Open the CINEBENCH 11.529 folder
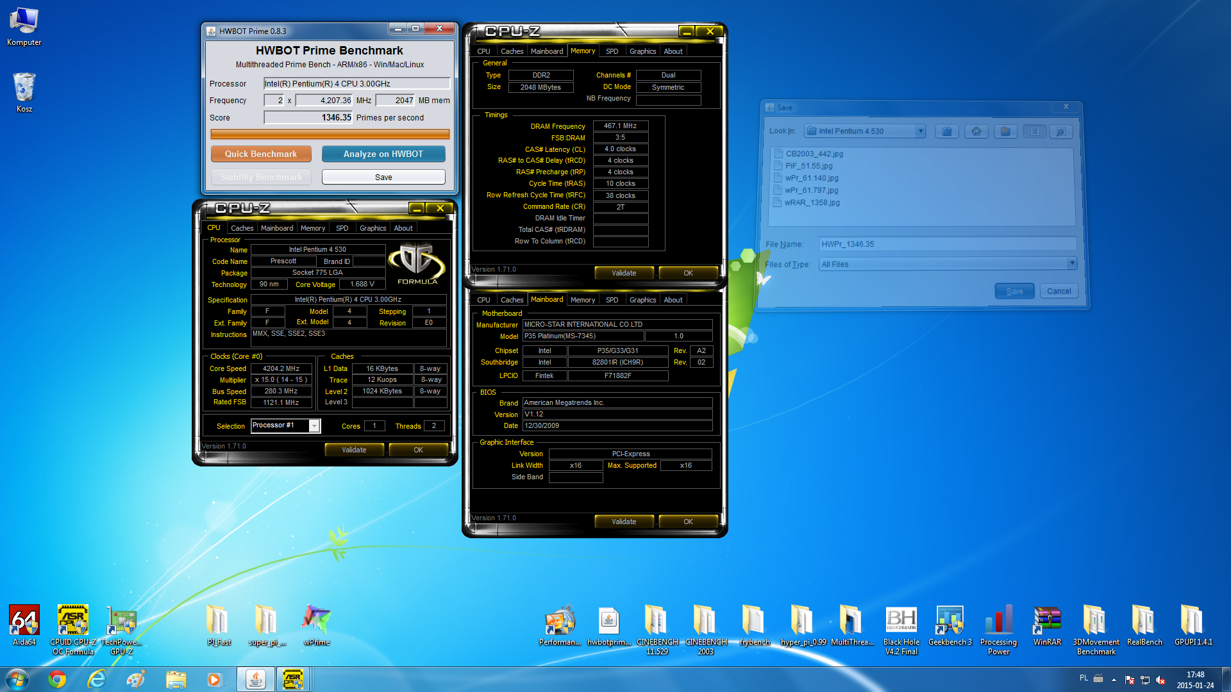Viewport: 1231px width, 692px height. tap(657, 630)
